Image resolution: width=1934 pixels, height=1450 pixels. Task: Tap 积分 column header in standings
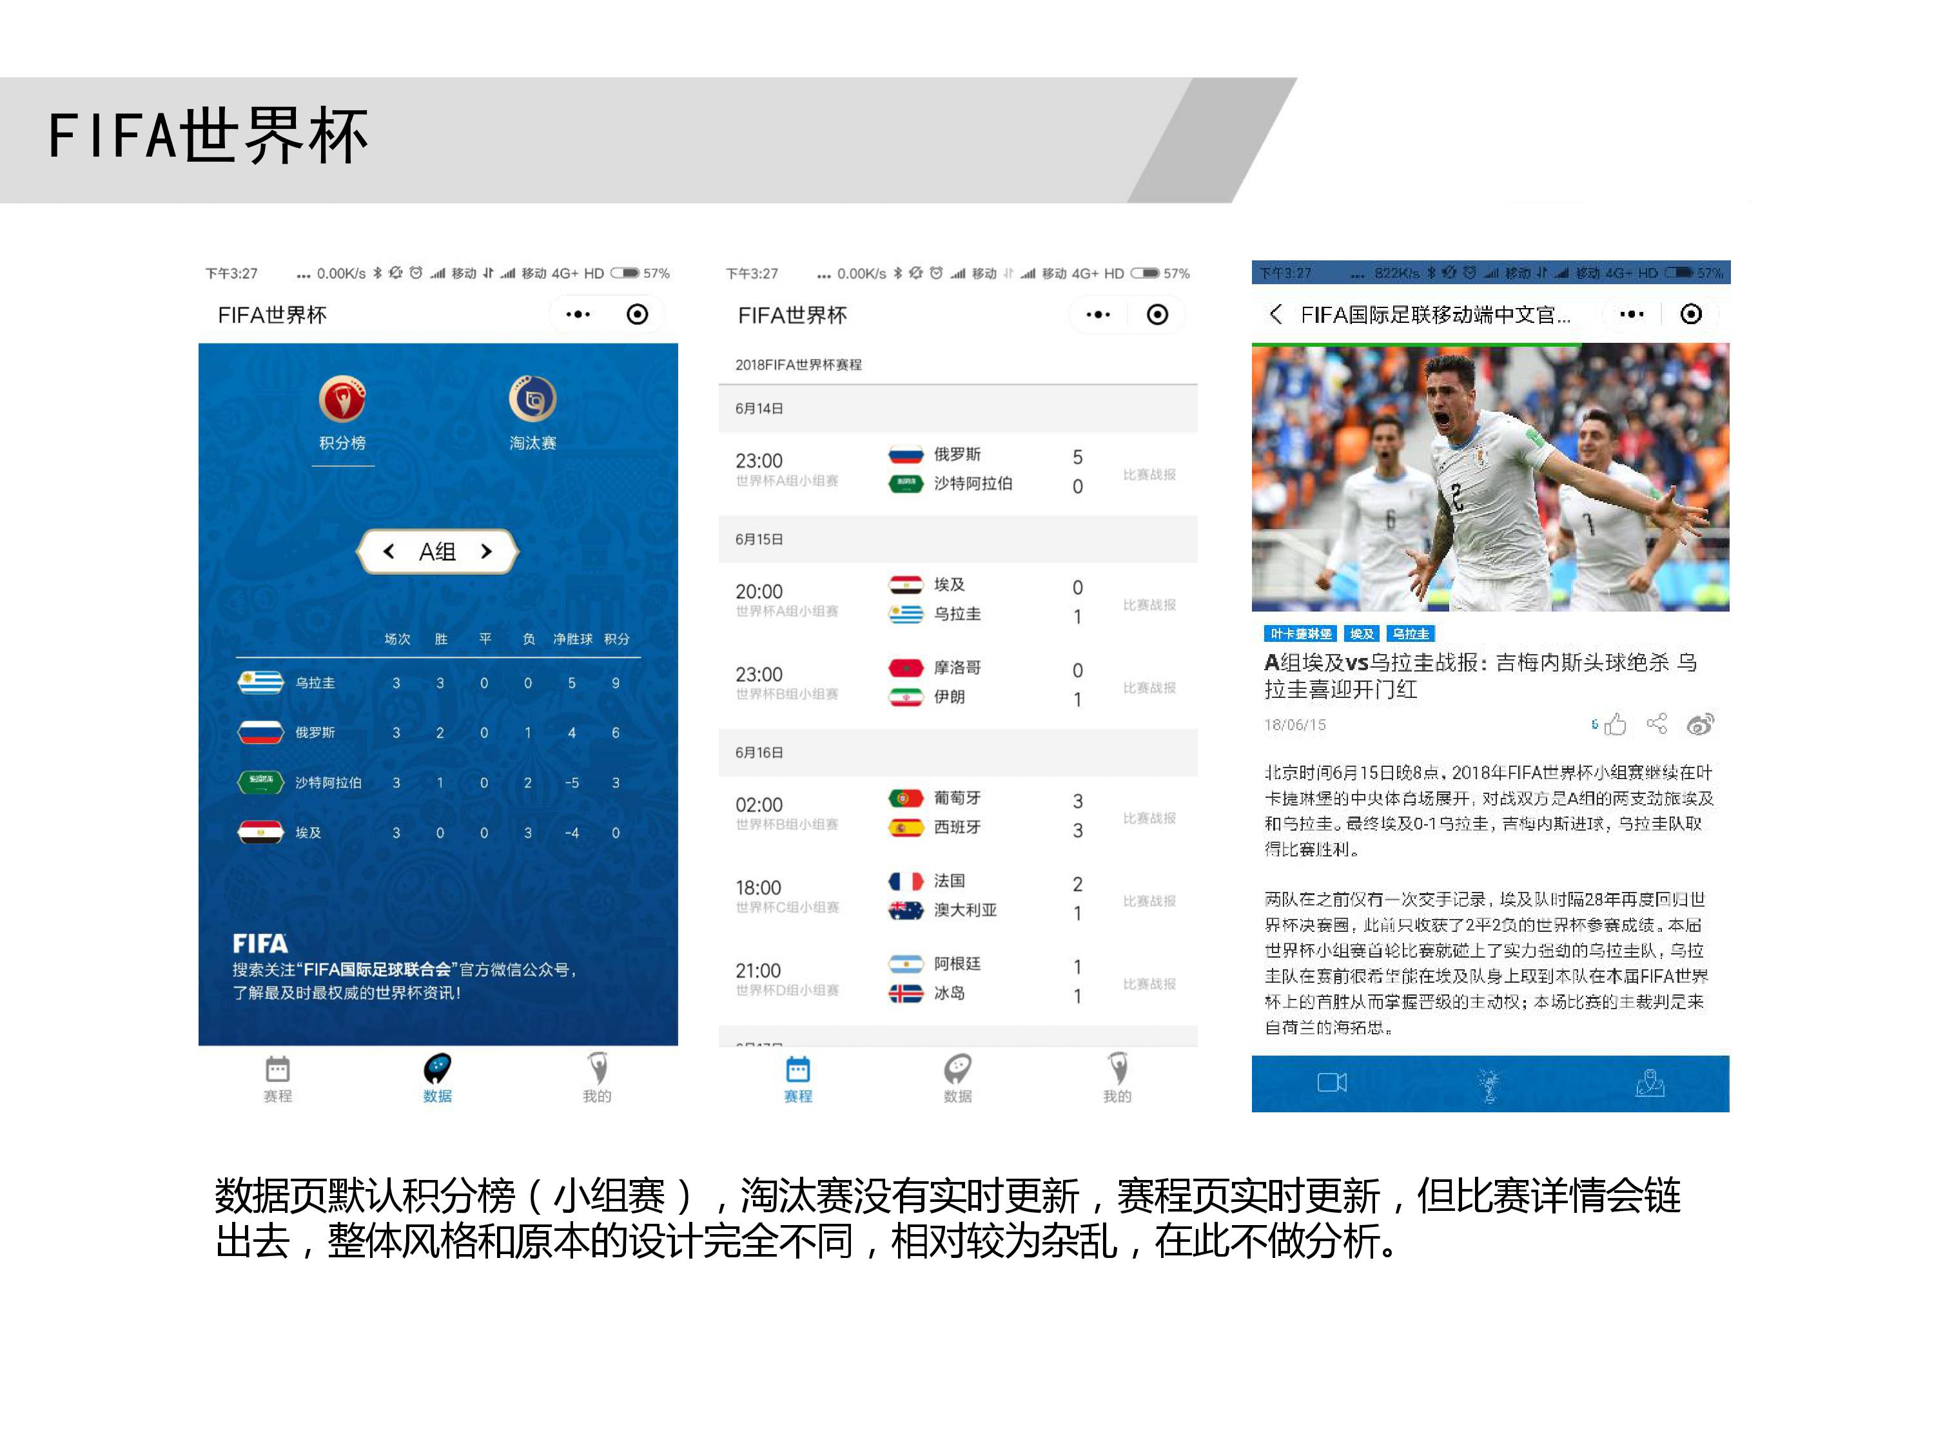pos(616,639)
